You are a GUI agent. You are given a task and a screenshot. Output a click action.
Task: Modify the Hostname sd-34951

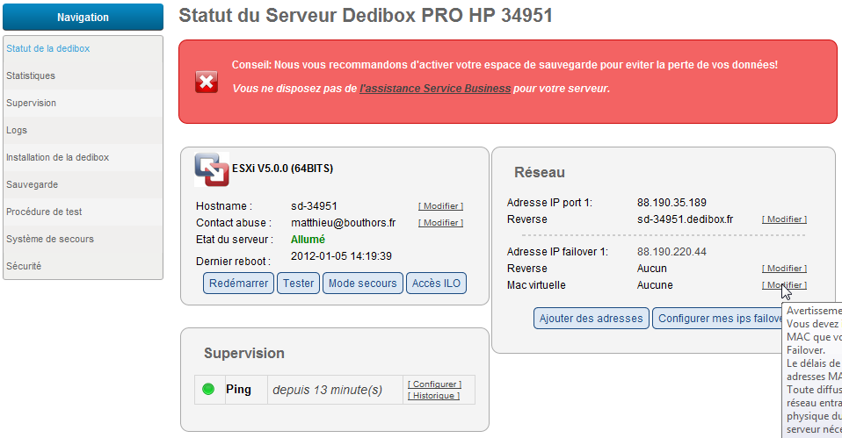pos(440,206)
